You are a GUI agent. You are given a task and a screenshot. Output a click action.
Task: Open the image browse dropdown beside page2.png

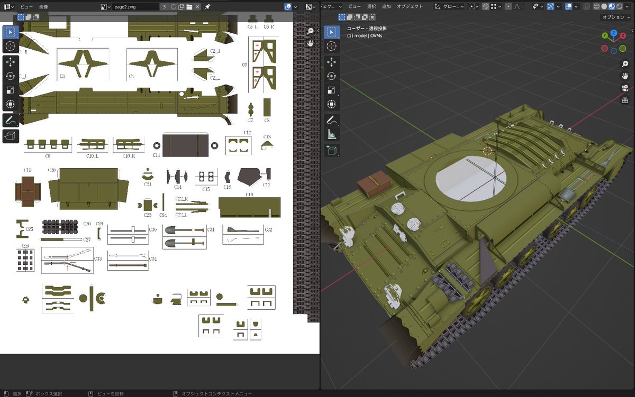click(105, 6)
